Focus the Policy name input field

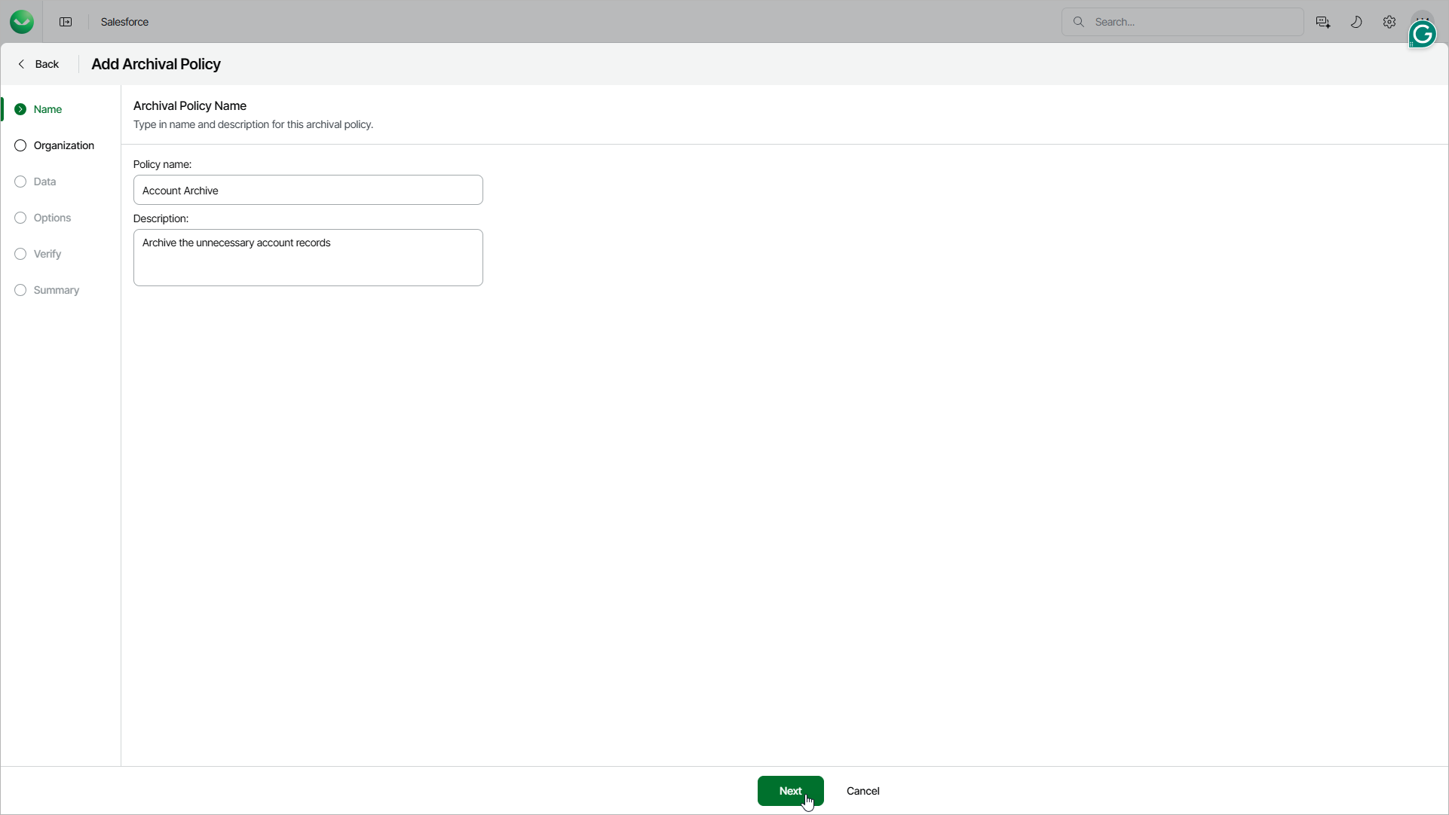click(x=308, y=190)
